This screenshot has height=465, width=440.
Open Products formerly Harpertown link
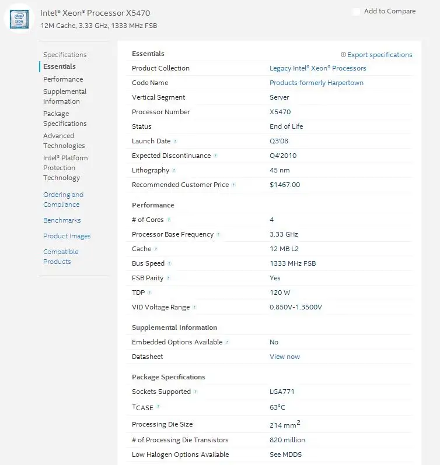[x=316, y=83]
